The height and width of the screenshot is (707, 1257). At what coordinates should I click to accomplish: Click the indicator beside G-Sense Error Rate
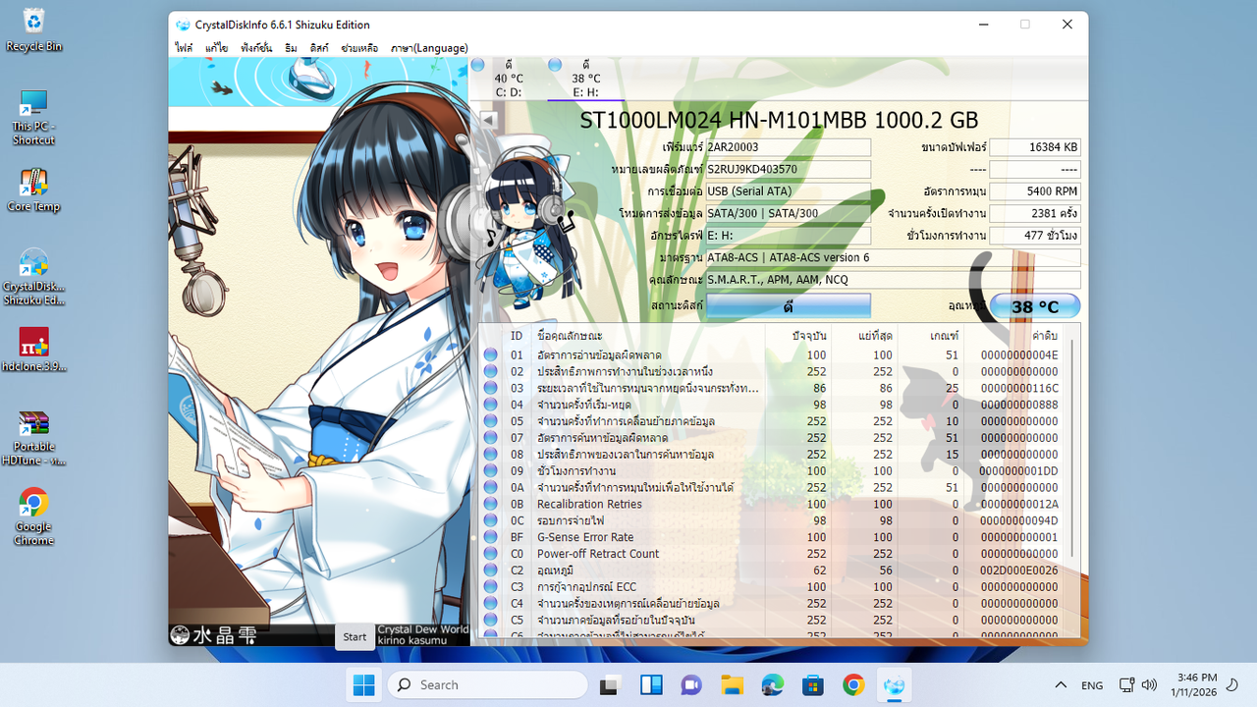(488, 537)
